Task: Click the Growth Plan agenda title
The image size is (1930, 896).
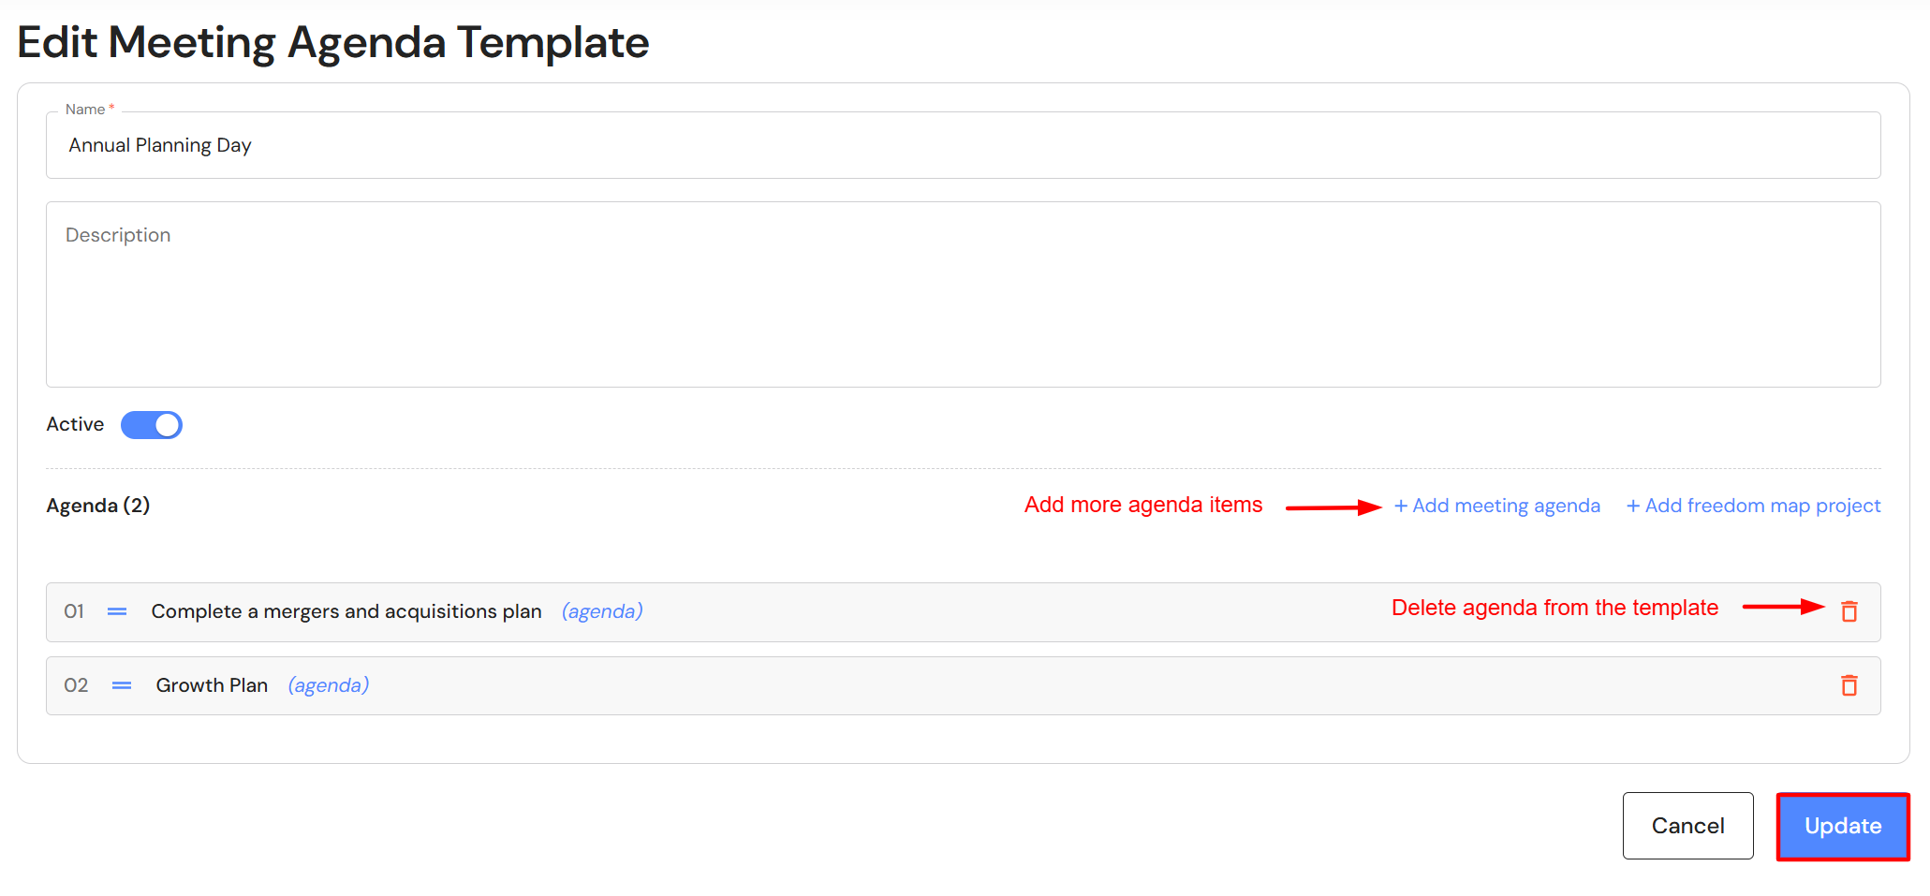Action: [212, 685]
